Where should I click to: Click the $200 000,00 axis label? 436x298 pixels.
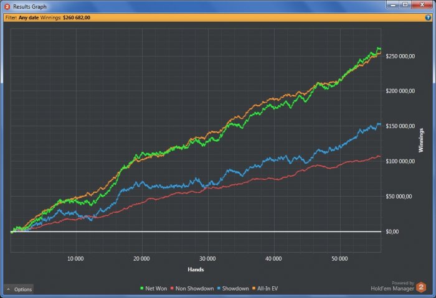(x=400, y=91)
